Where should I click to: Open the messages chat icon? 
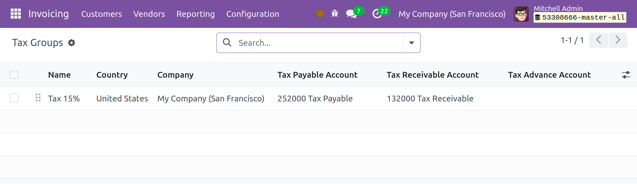[351, 14]
